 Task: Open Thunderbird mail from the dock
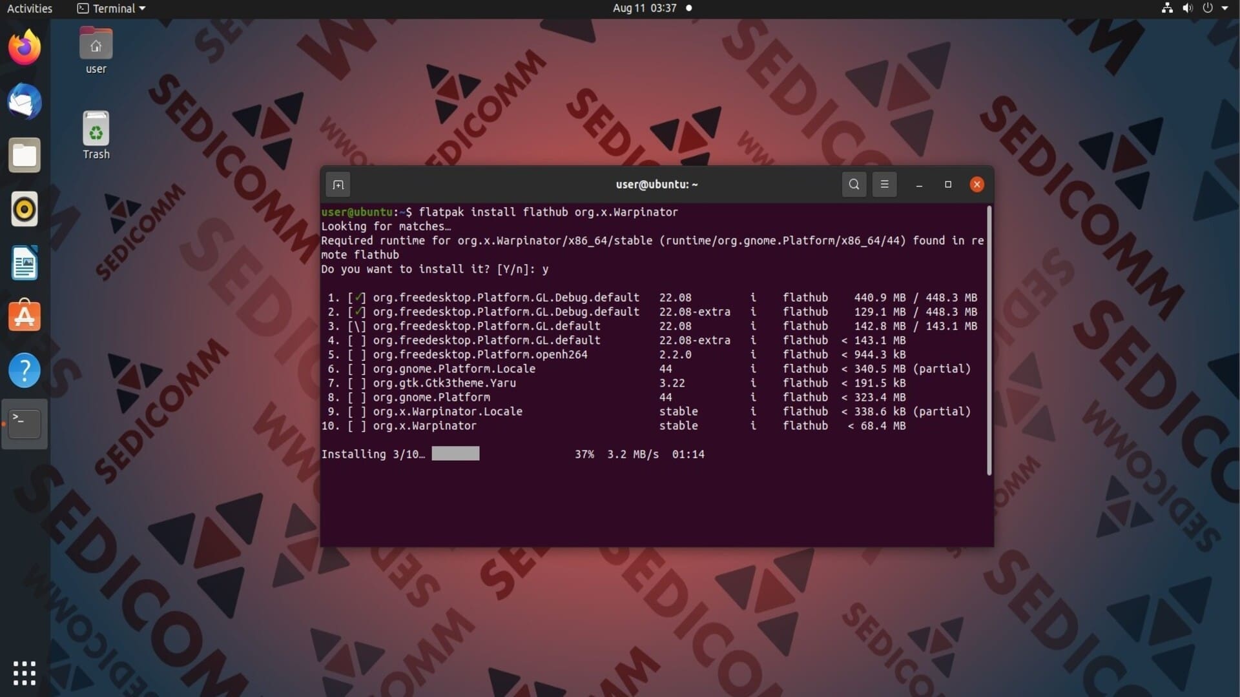coord(25,101)
